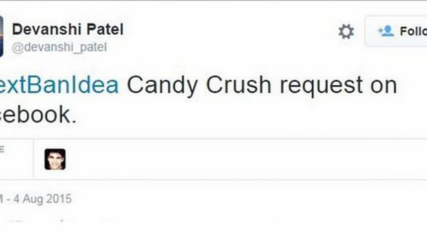
Task: Visit the @devanshi_patel handle link
Action: [x=59, y=48]
